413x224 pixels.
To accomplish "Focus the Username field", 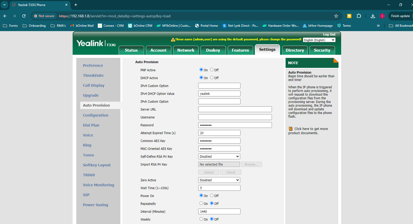I will [235, 117].
